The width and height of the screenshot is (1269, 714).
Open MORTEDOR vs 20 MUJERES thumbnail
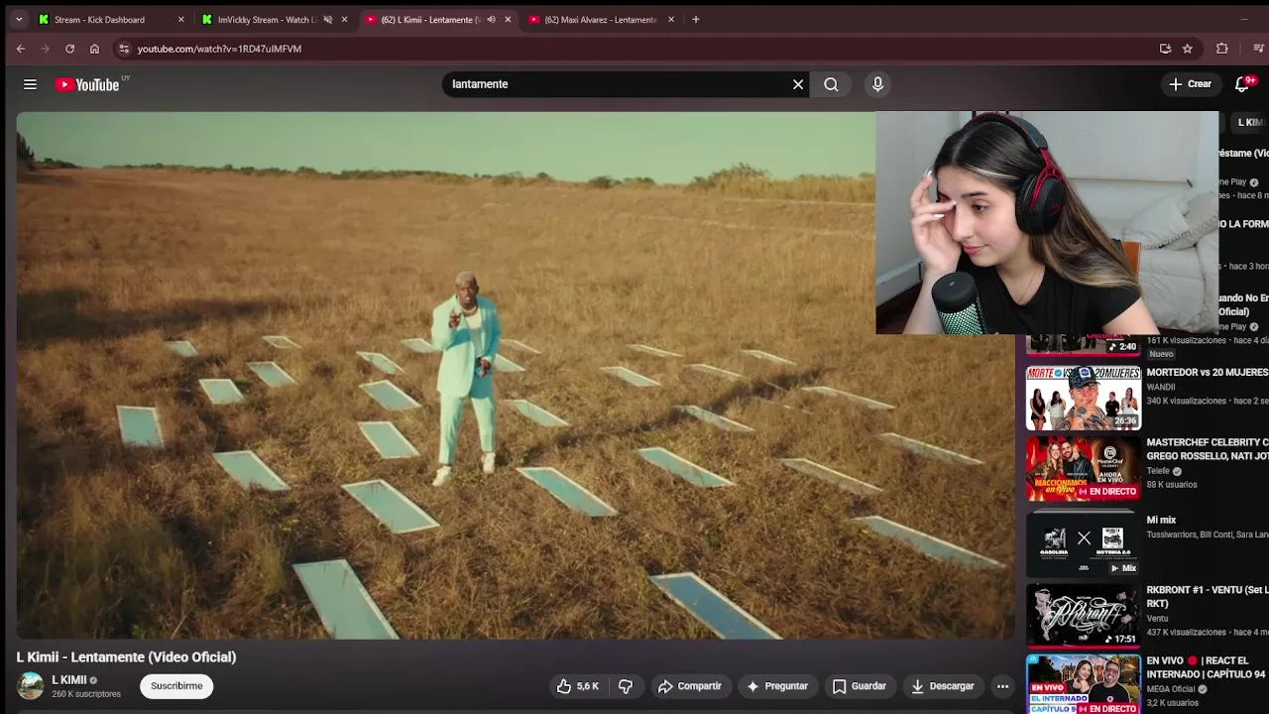point(1083,398)
